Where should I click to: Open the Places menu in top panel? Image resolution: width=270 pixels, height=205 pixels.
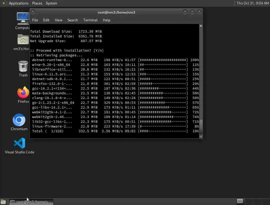tap(37, 3)
